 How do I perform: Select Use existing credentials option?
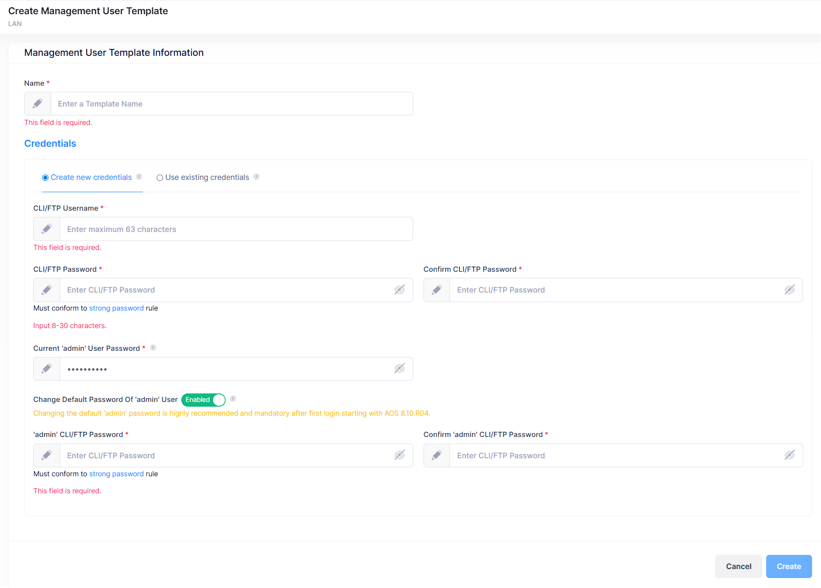[x=160, y=178]
